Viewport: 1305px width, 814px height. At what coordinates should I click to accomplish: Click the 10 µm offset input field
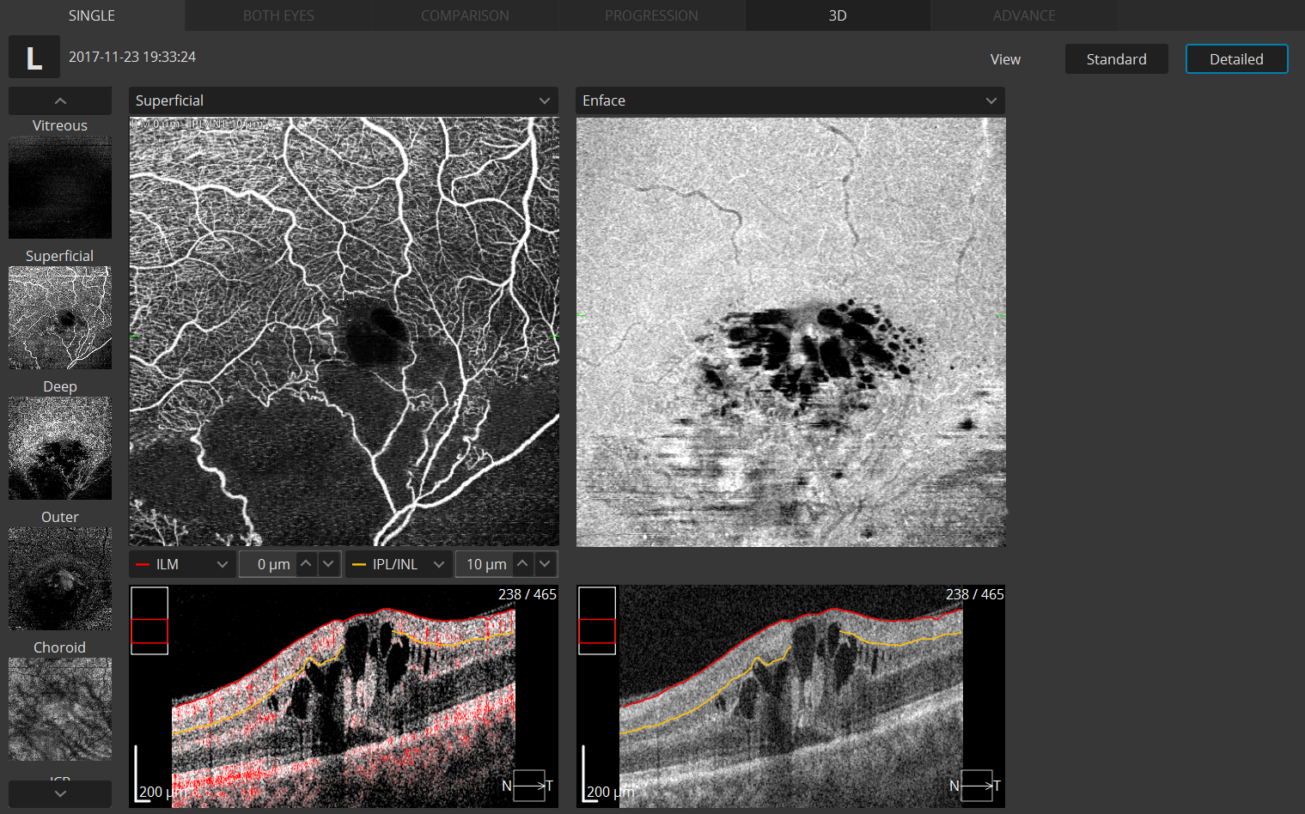click(485, 564)
